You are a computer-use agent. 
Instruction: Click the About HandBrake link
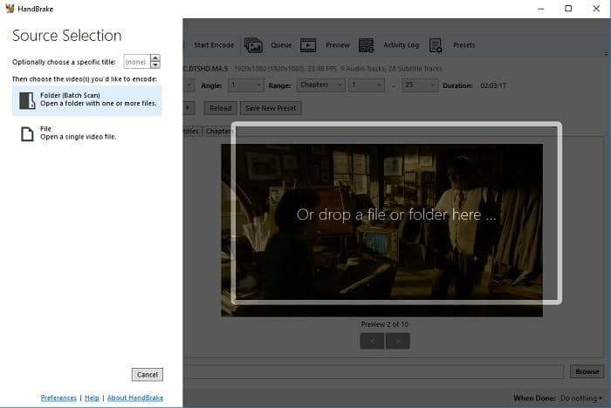134,398
